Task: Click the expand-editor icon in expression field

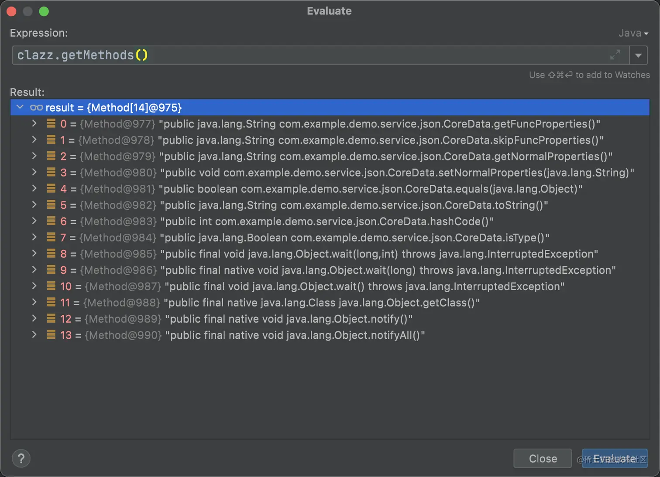Action: point(615,55)
